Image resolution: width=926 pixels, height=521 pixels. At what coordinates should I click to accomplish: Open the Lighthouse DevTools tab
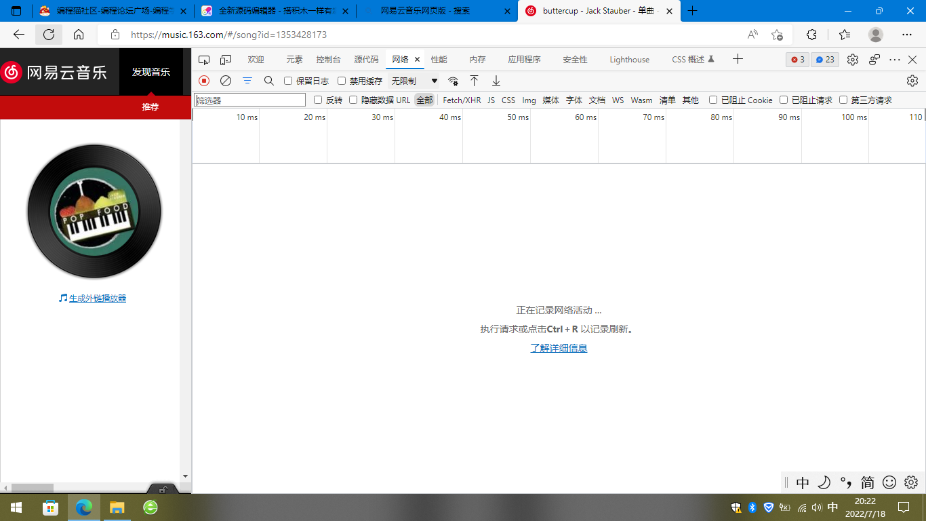pos(629,60)
